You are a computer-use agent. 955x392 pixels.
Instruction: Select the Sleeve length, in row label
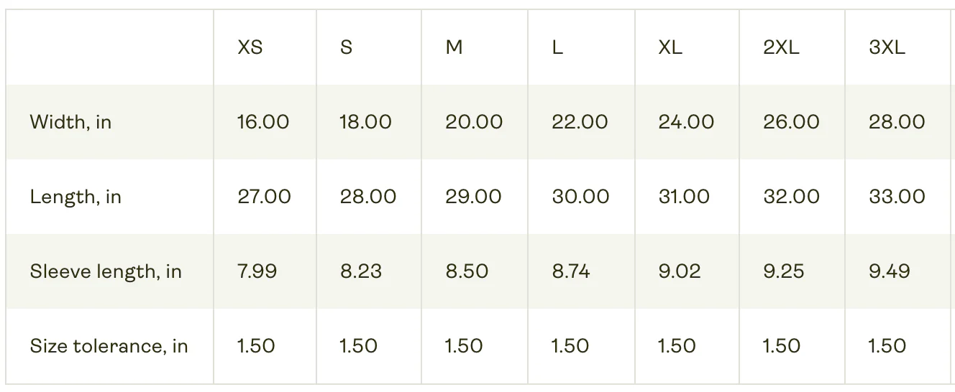coord(106,271)
